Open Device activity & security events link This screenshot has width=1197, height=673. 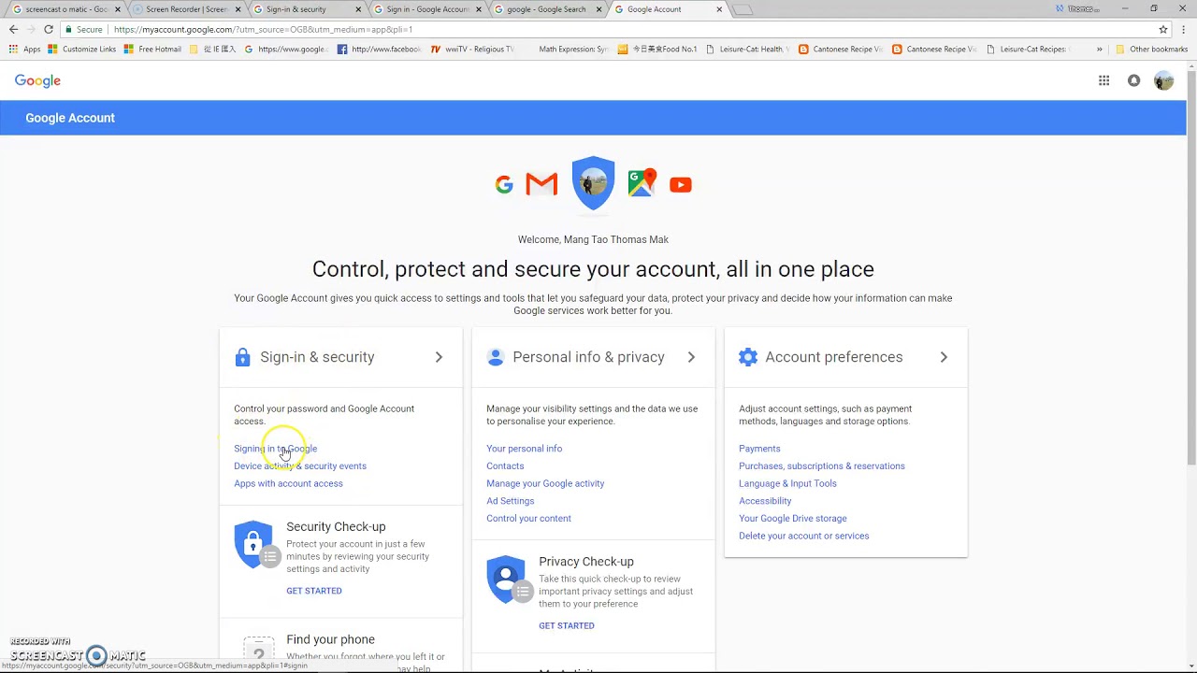point(300,466)
